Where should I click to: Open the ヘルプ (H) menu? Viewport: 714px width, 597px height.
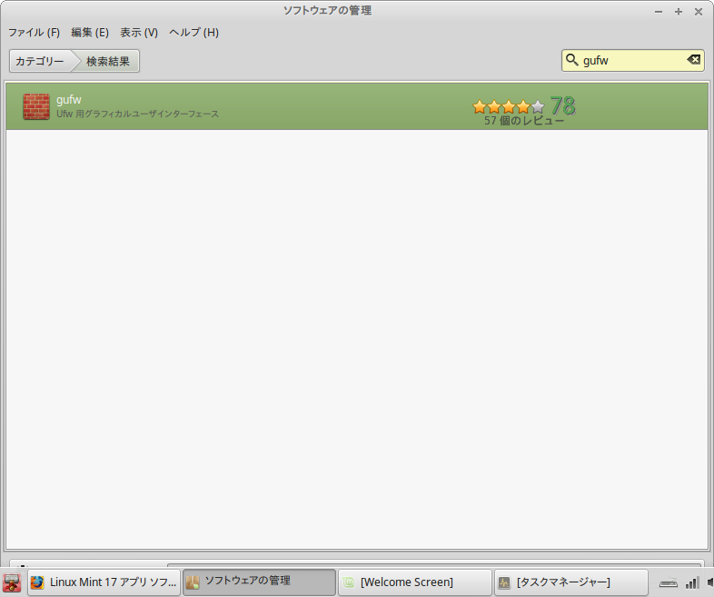tap(194, 33)
